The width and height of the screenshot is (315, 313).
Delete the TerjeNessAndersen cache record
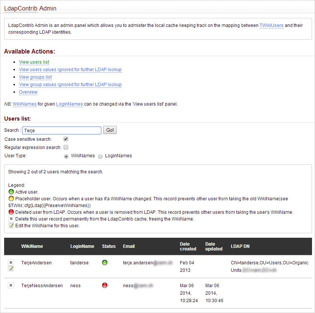point(11,285)
